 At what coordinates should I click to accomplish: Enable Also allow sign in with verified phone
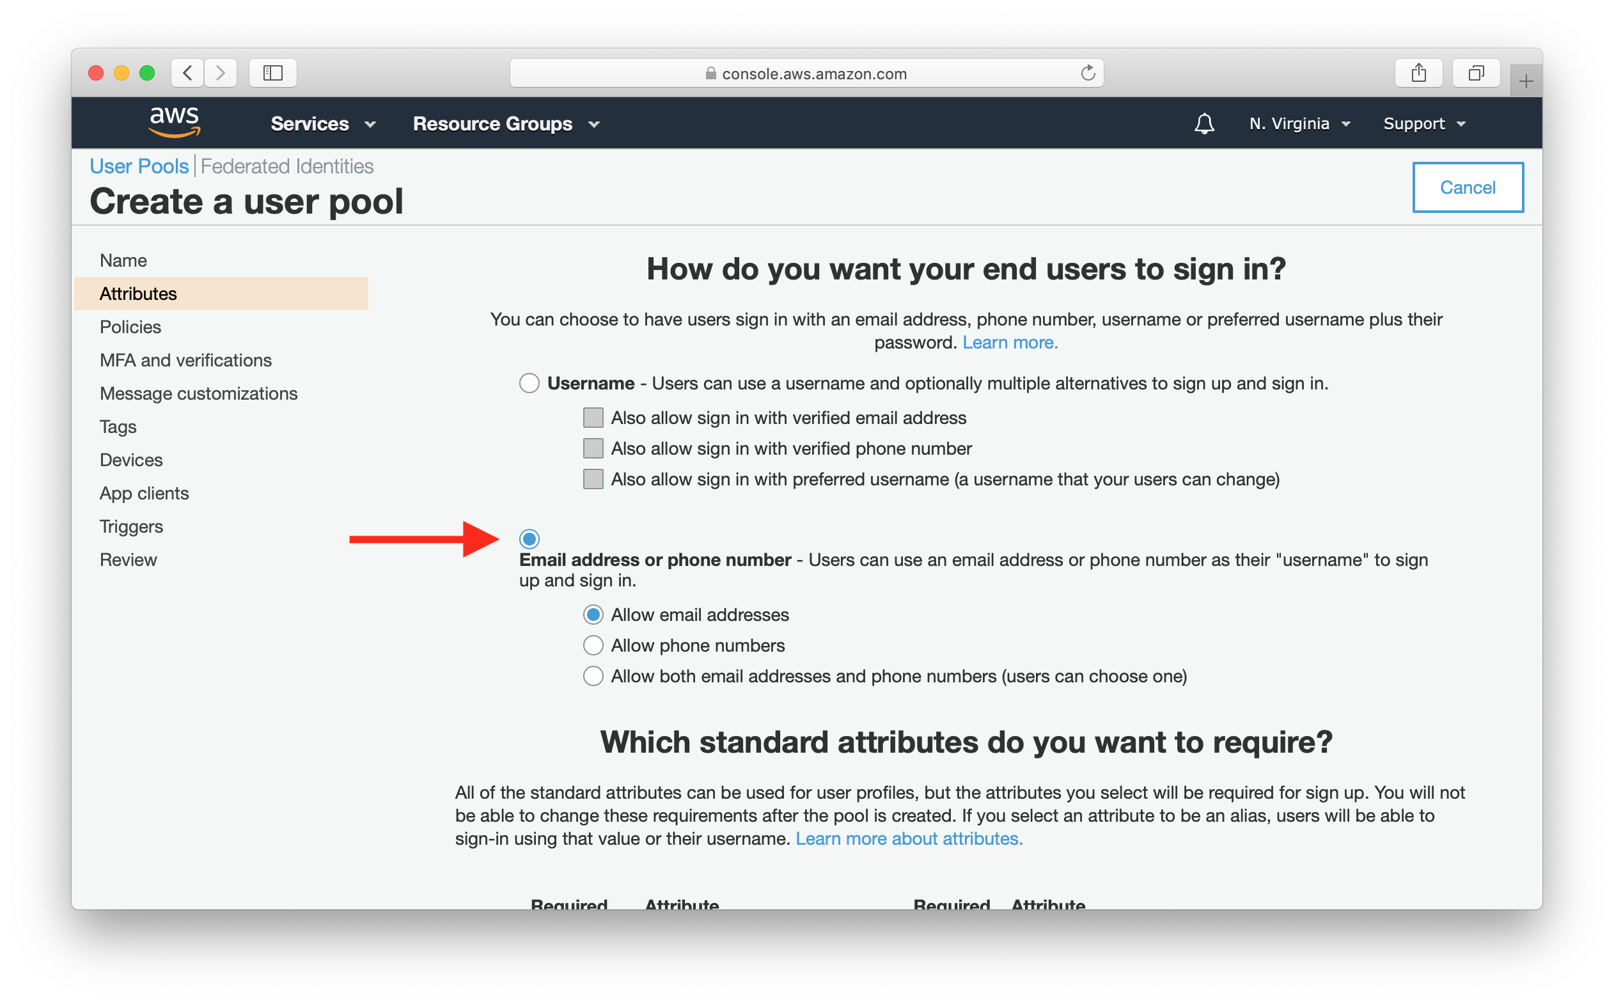(x=591, y=446)
